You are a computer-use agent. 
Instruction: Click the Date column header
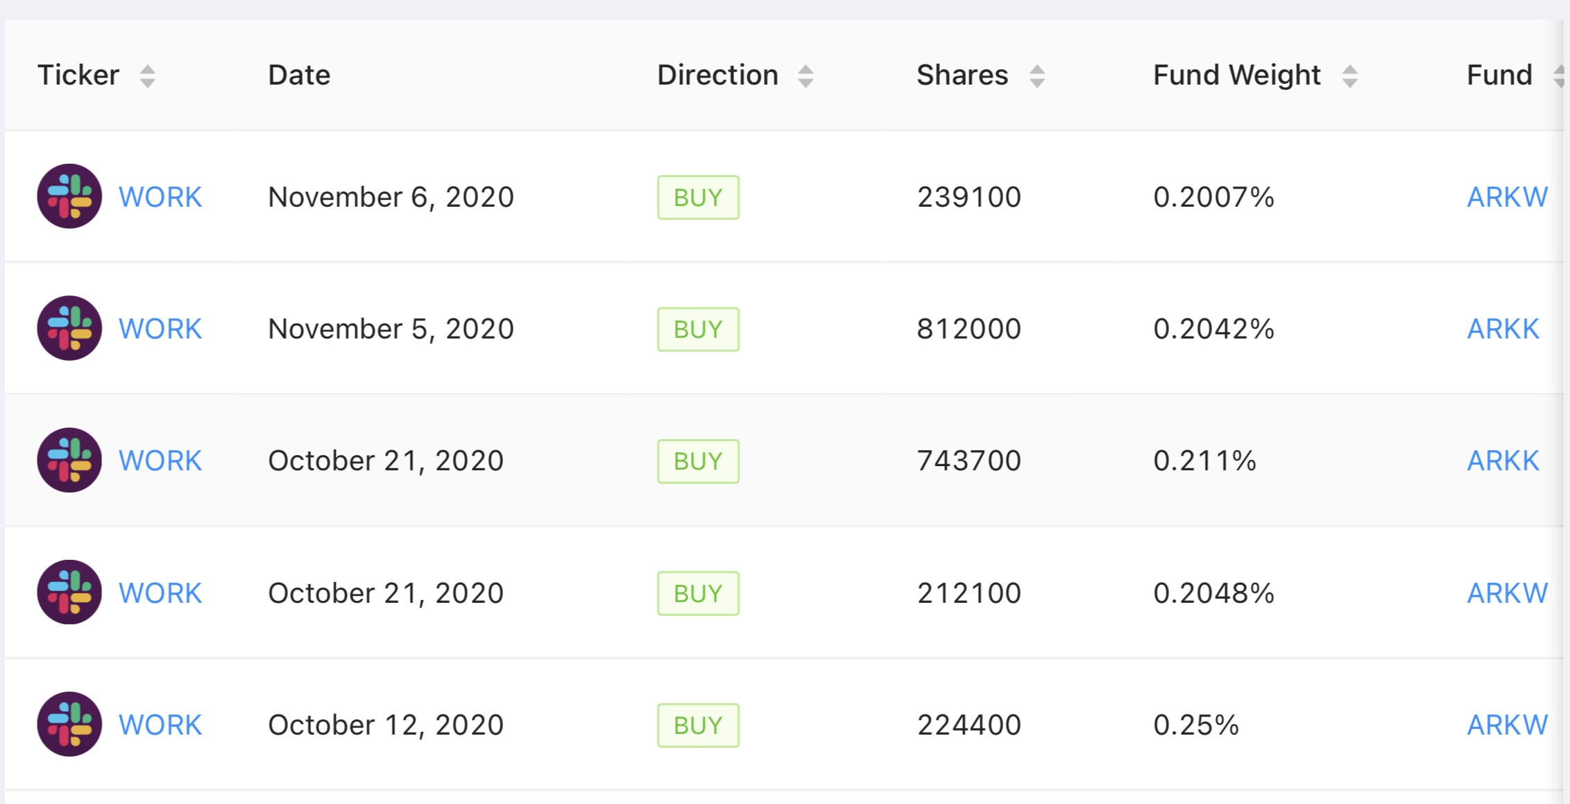coord(299,75)
